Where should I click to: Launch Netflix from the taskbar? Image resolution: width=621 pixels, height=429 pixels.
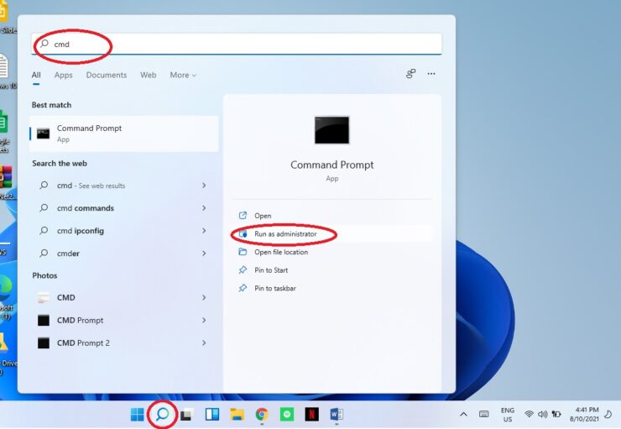click(312, 414)
